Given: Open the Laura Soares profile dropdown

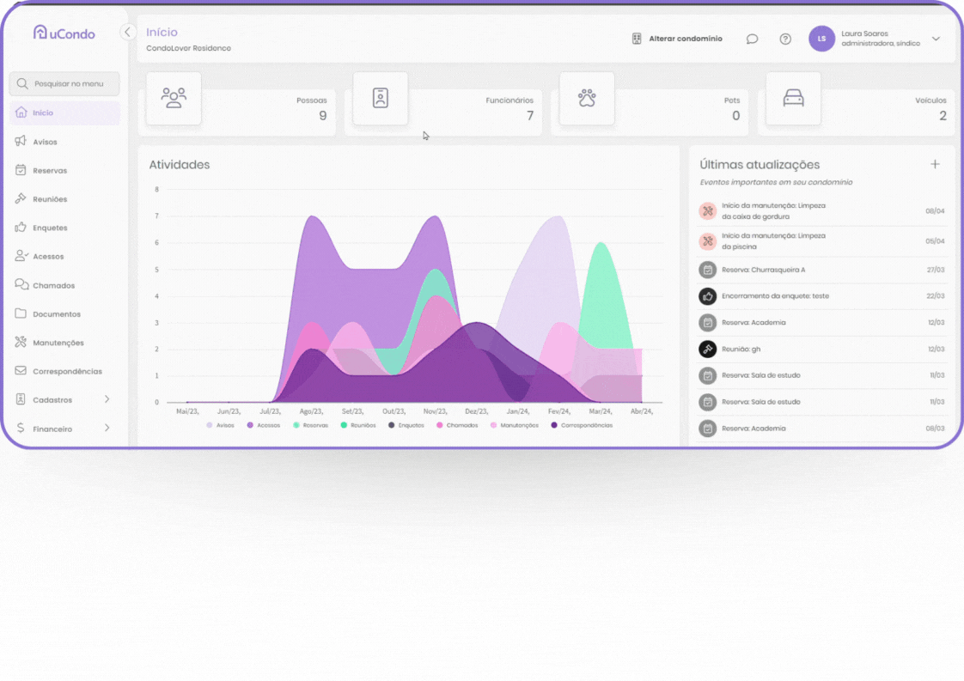Looking at the screenshot, I should (936, 39).
